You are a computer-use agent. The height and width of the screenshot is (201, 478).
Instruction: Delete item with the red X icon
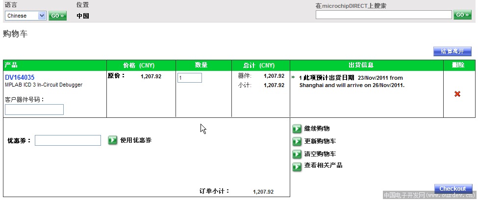click(x=457, y=94)
